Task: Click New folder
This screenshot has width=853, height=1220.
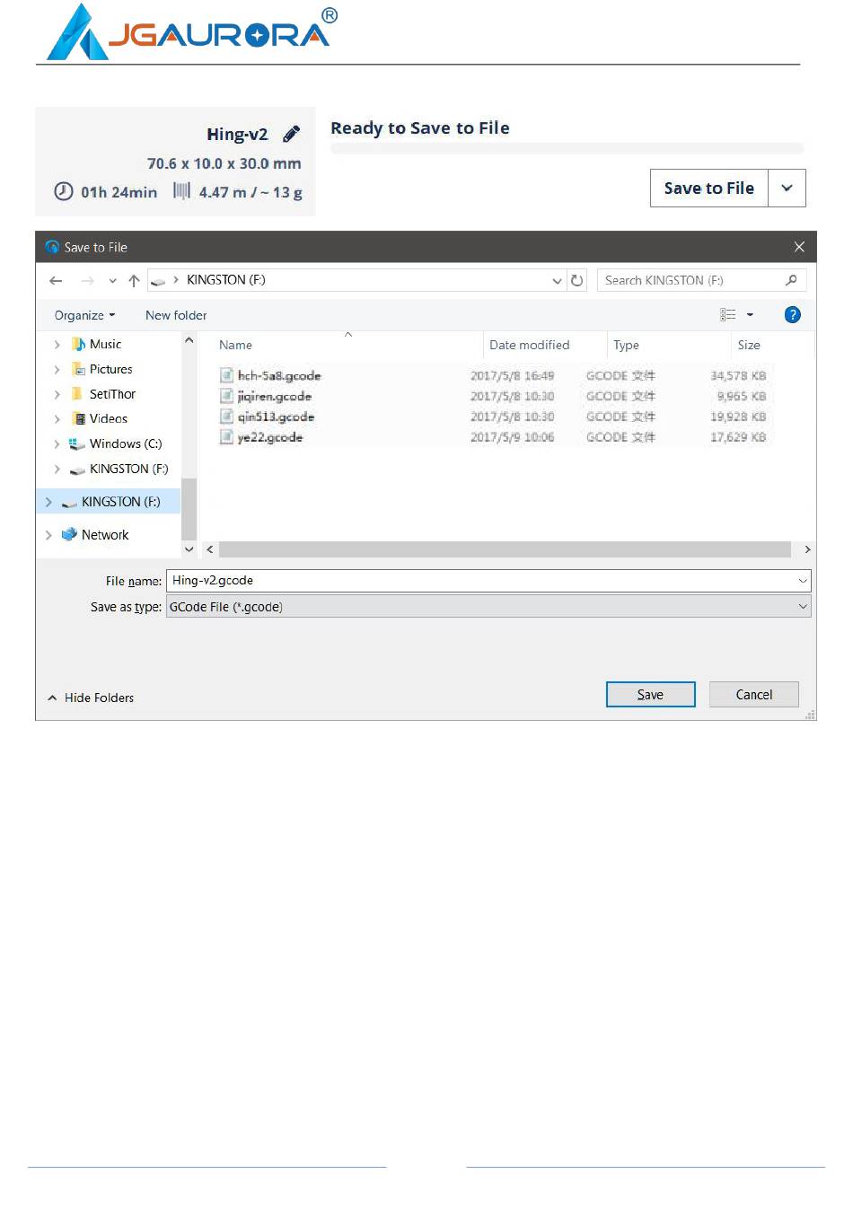Action: click(x=176, y=315)
